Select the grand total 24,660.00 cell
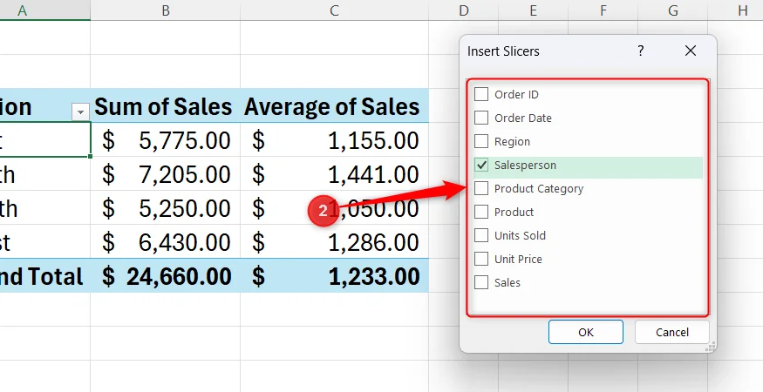This screenshot has width=763, height=392. pos(166,276)
